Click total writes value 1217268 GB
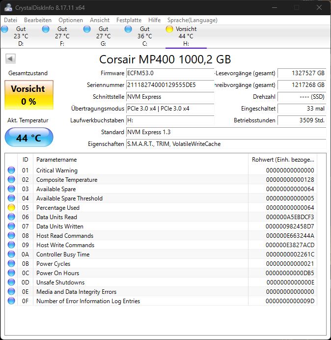This screenshot has height=340, width=331. tap(302, 85)
